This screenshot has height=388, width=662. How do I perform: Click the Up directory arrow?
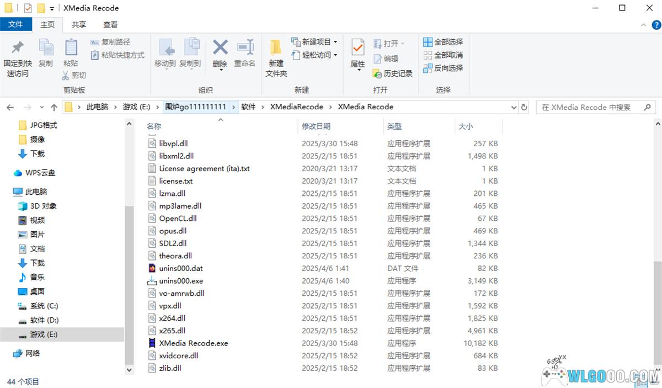54,107
